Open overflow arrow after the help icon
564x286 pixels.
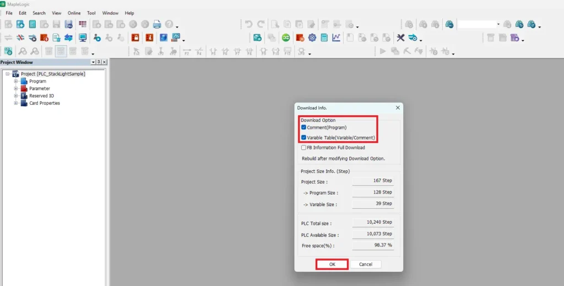pos(177,26)
